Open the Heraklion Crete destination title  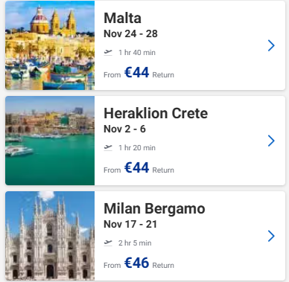[156, 113]
